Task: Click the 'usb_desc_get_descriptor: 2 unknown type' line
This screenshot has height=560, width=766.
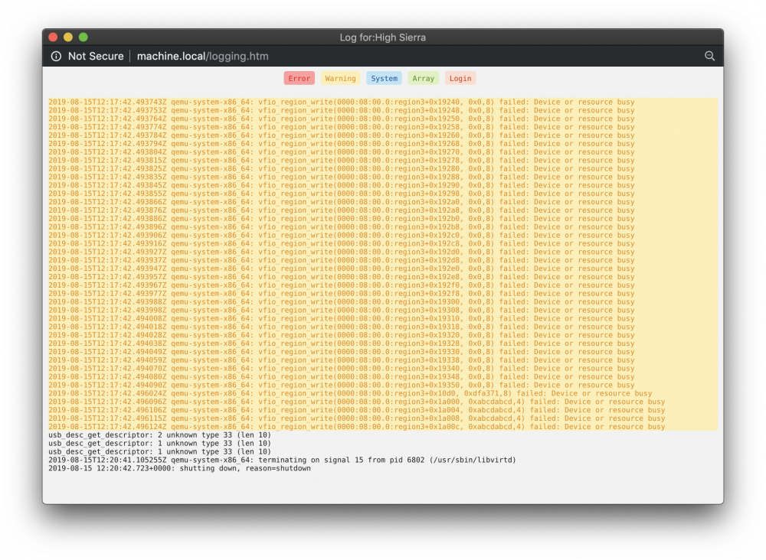Action: 159,435
